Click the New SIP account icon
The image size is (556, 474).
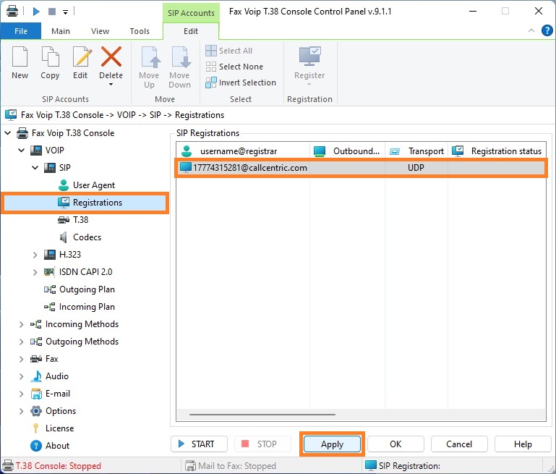(20, 56)
